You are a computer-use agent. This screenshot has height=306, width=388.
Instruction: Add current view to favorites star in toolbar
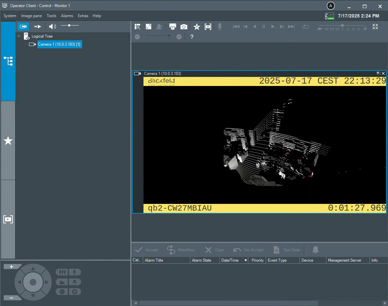tap(197, 27)
